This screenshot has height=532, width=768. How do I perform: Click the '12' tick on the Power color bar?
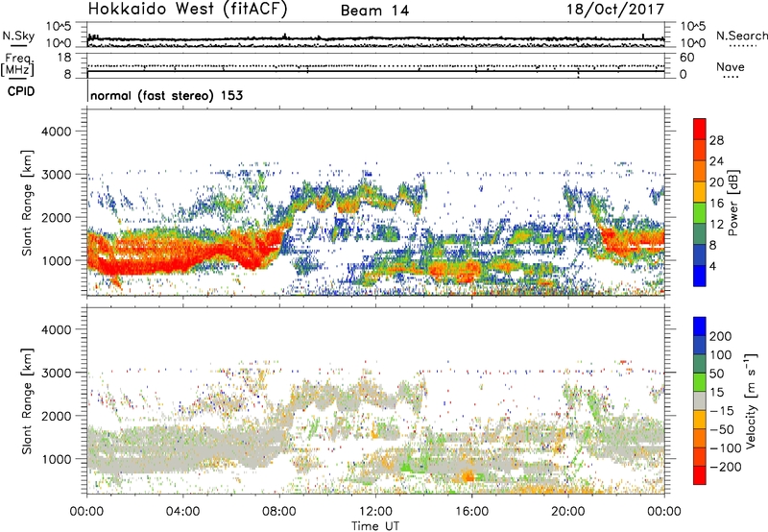click(x=716, y=225)
